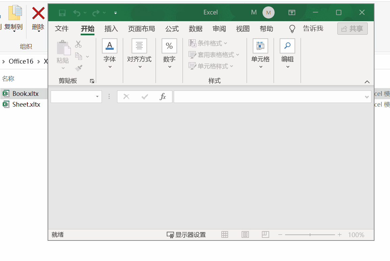
Task: Click the fx Insert Function icon
Action: pos(163,97)
